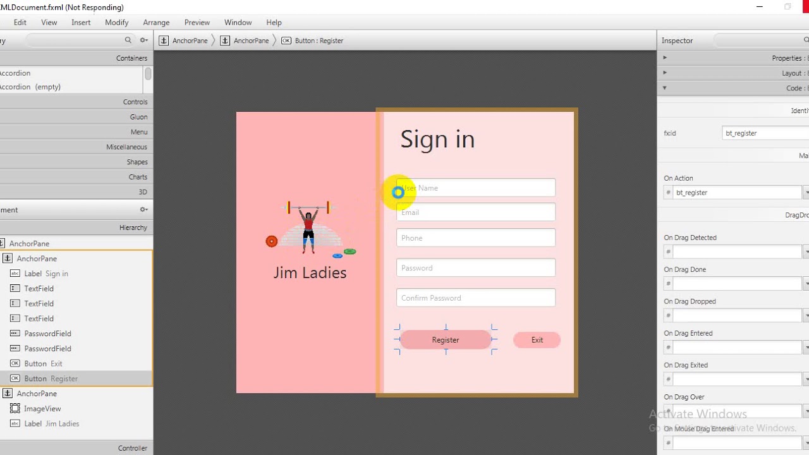Click the Confirm Password field on canvas
The height and width of the screenshot is (455, 809).
(x=476, y=298)
